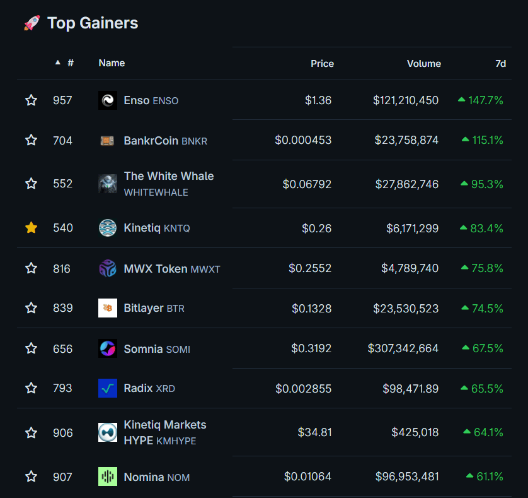Click price $0.1328
The image size is (528, 498).
tap(311, 308)
